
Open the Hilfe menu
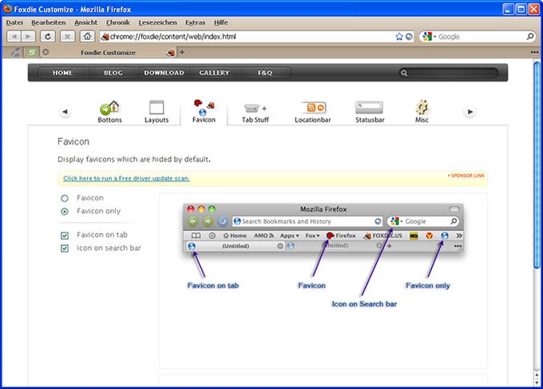click(221, 22)
